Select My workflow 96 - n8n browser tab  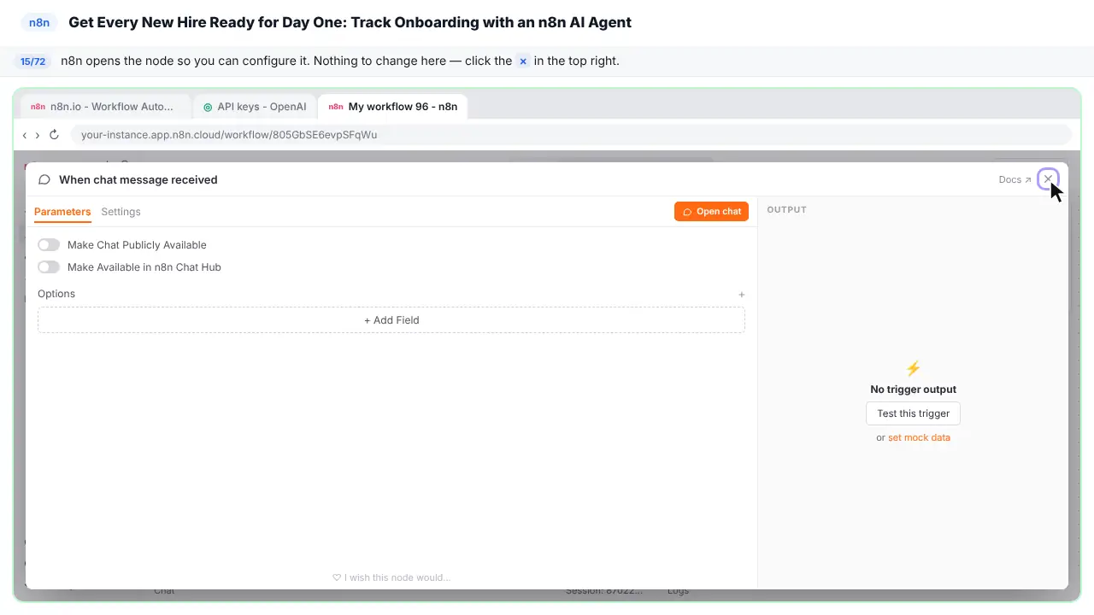(x=393, y=107)
